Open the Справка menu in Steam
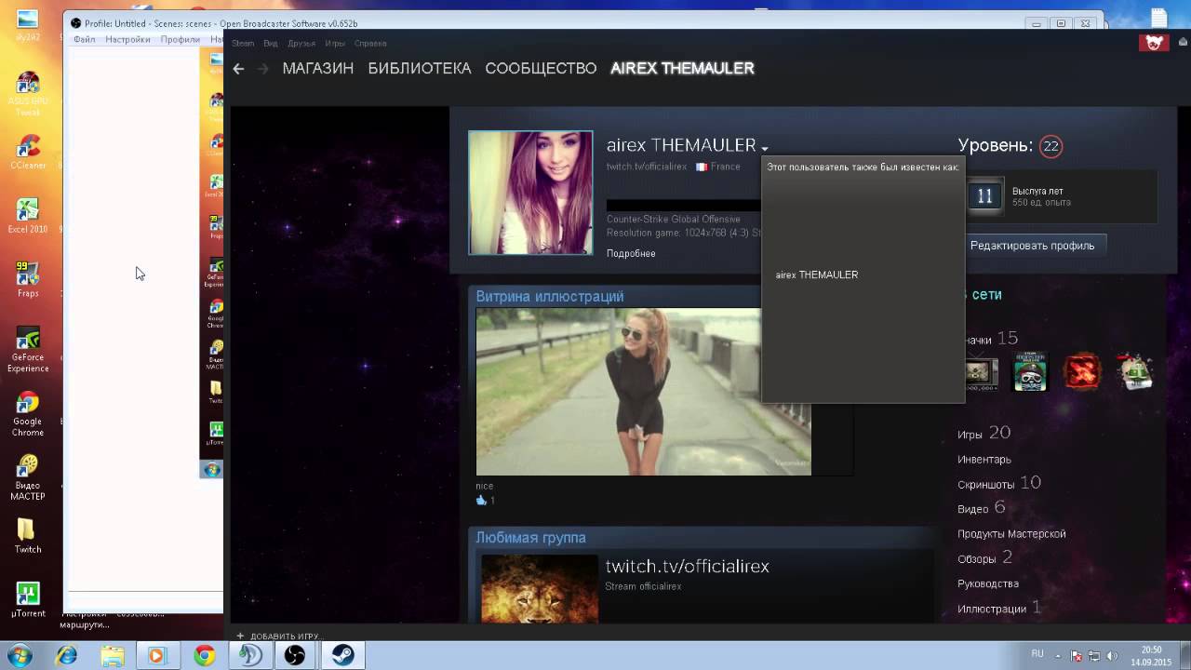 click(x=370, y=43)
